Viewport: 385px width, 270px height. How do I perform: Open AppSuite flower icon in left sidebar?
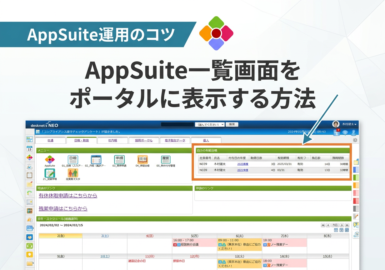[x=29, y=157]
